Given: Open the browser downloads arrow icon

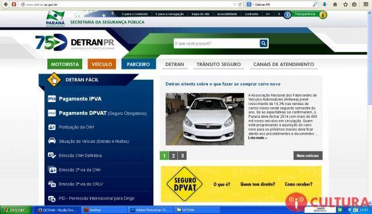Looking at the screenshot, I should (x=325, y=5).
